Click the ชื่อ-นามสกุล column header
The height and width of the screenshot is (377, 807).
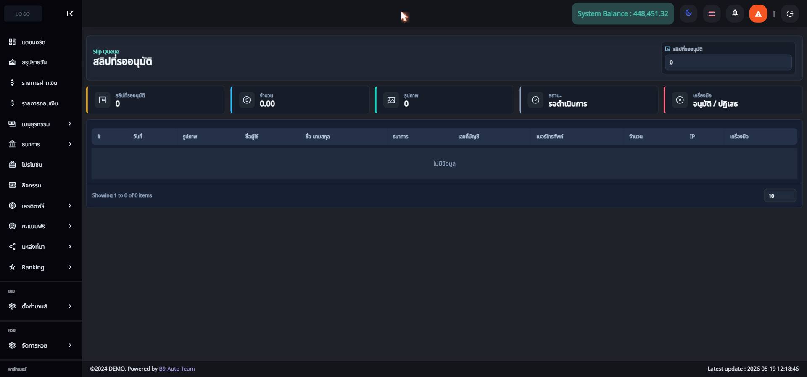click(317, 137)
